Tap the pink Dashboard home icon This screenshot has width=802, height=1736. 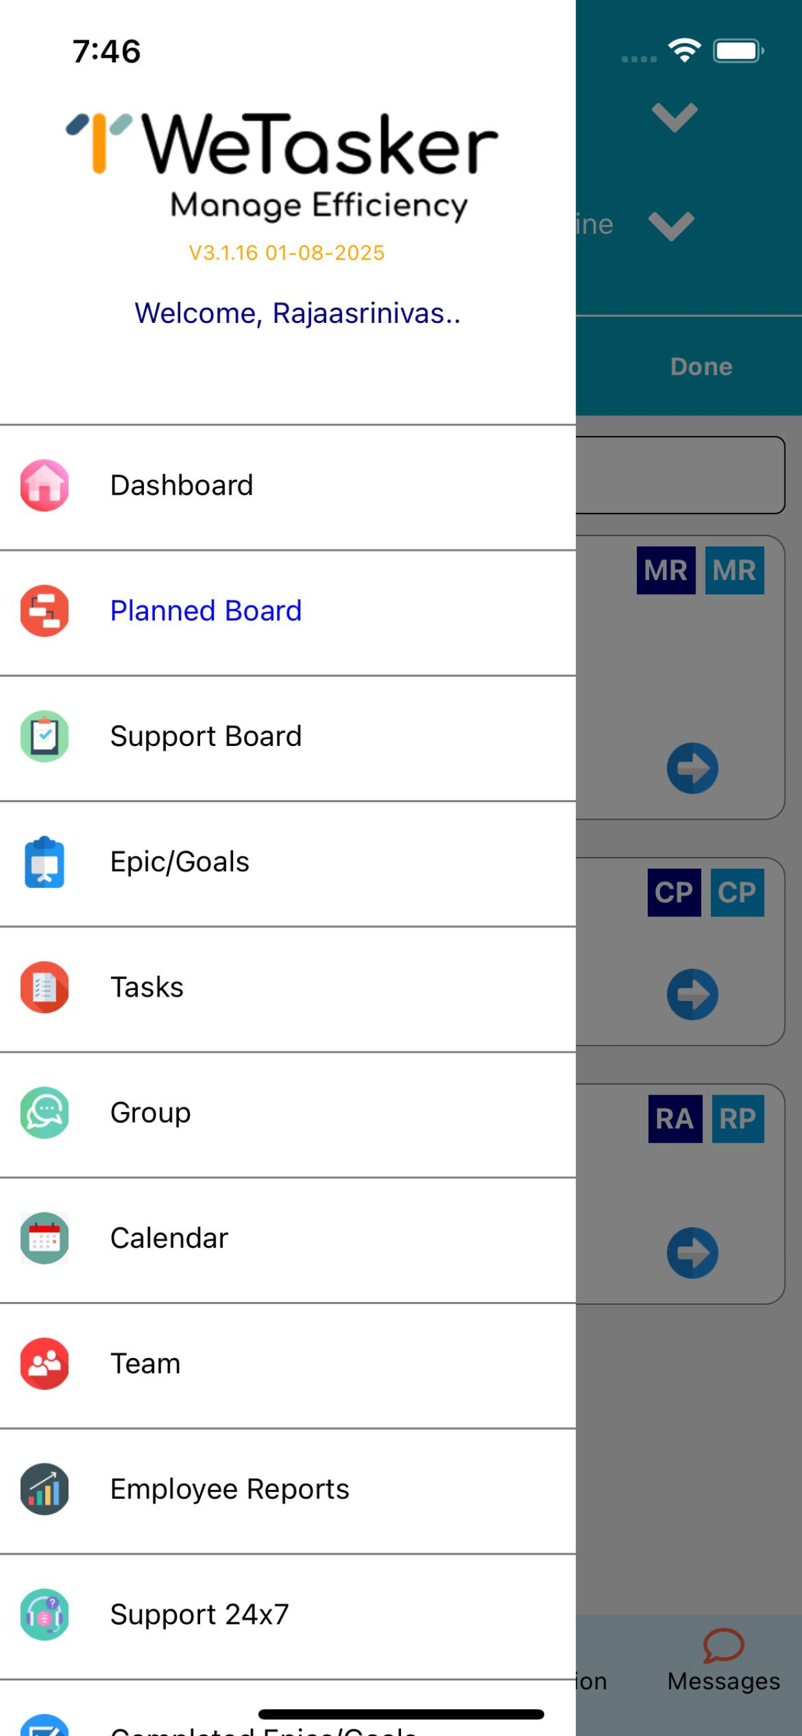point(45,485)
